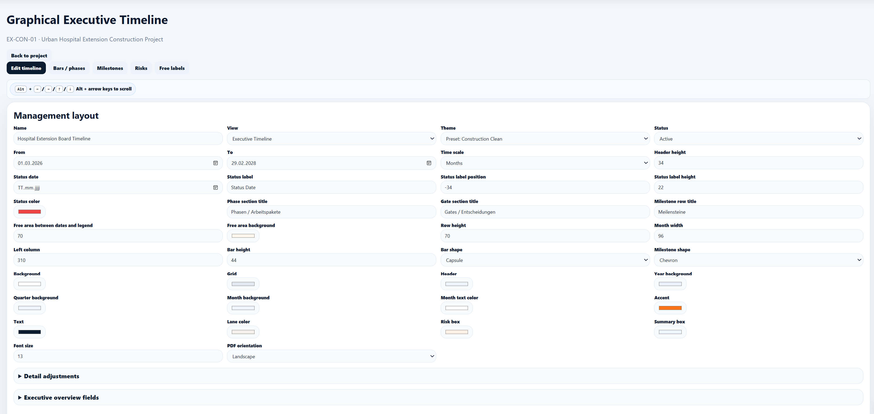
Task: Click the Back to project button
Action: pyautogui.click(x=29, y=56)
